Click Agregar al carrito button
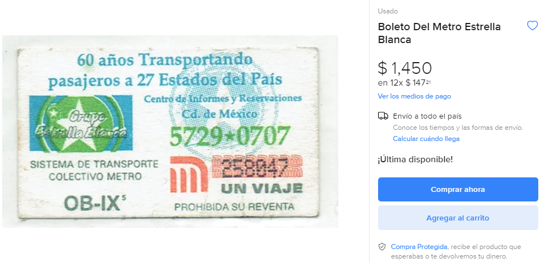Viewport: 545px width, 263px height. click(458, 218)
